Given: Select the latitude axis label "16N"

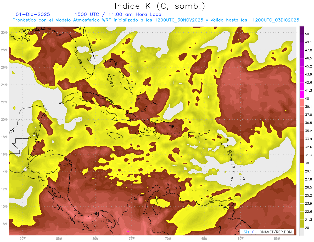Looking at the screenshot, I should pos(4,154).
